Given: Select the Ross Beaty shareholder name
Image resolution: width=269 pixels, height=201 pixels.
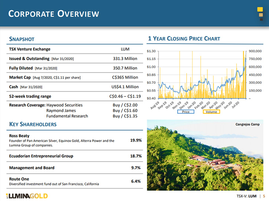Looking at the screenshot, I should (19, 136).
